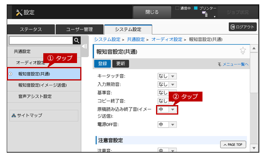The width and height of the screenshot is (266, 157).
Task: Click the キータッチ音: label
Action: coord(111,76)
